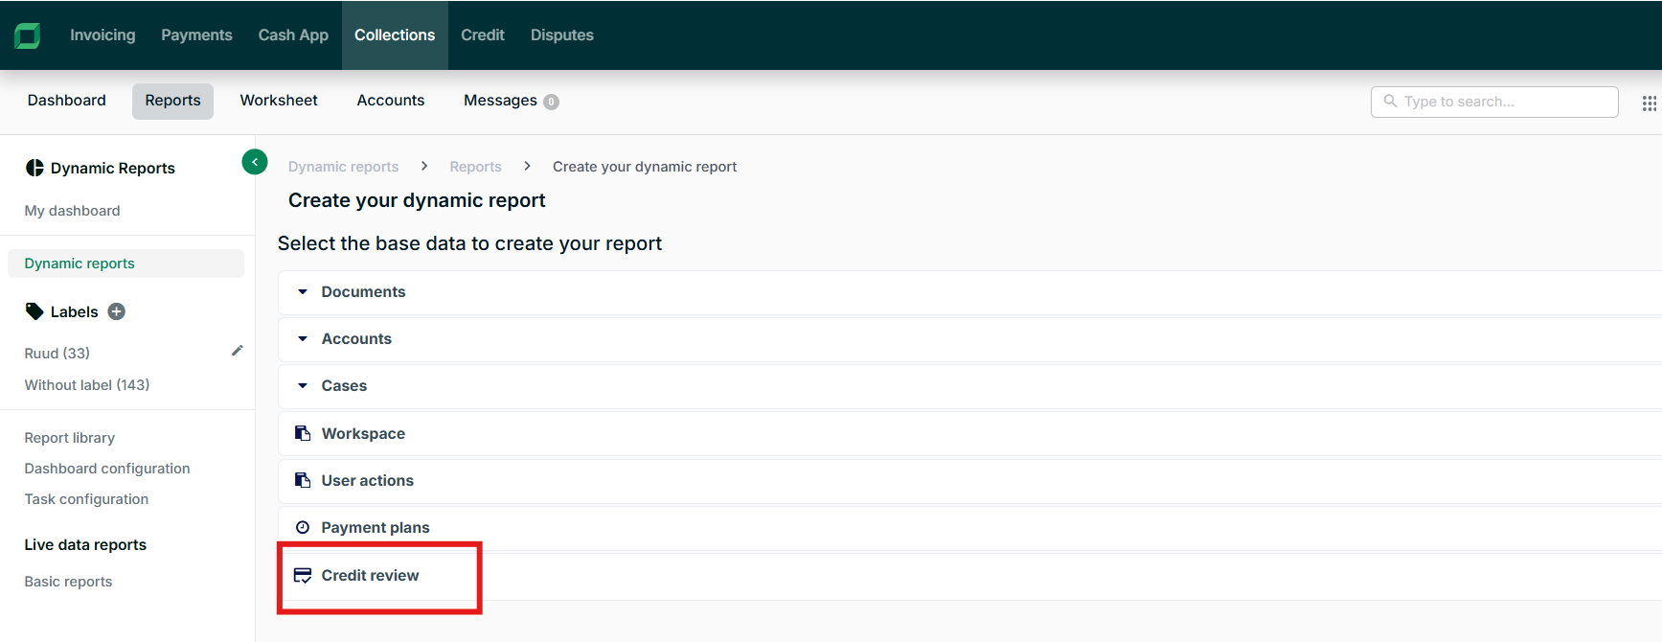Viewport: 1662px width, 642px height.
Task: Click the User actions document icon
Action: point(303,480)
